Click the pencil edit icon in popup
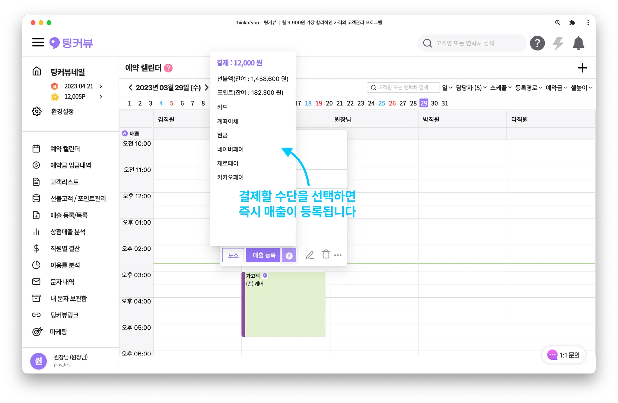The width and height of the screenshot is (618, 403). point(310,255)
